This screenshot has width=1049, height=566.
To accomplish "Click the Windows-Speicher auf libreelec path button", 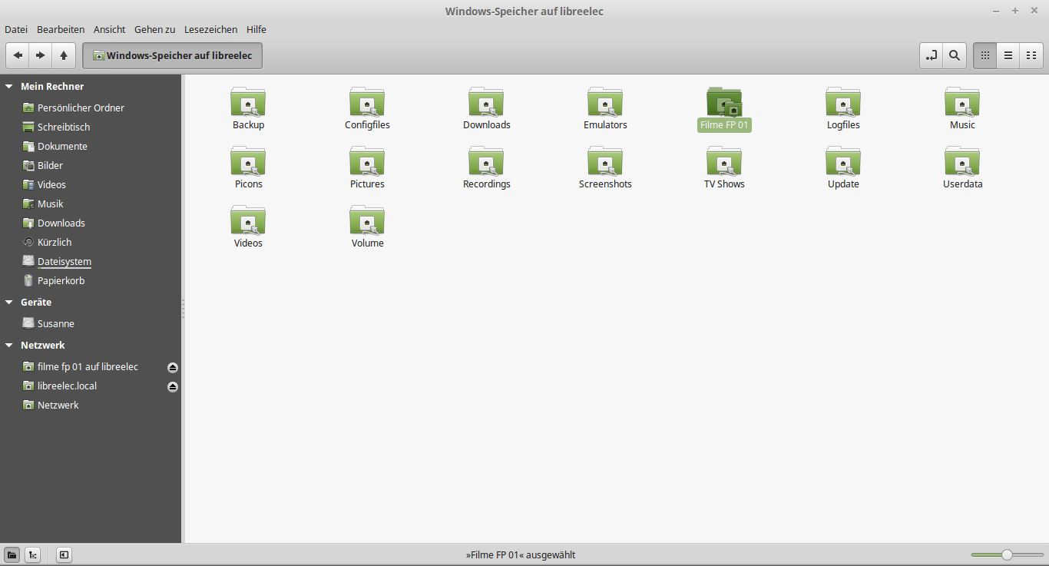I will tap(173, 55).
